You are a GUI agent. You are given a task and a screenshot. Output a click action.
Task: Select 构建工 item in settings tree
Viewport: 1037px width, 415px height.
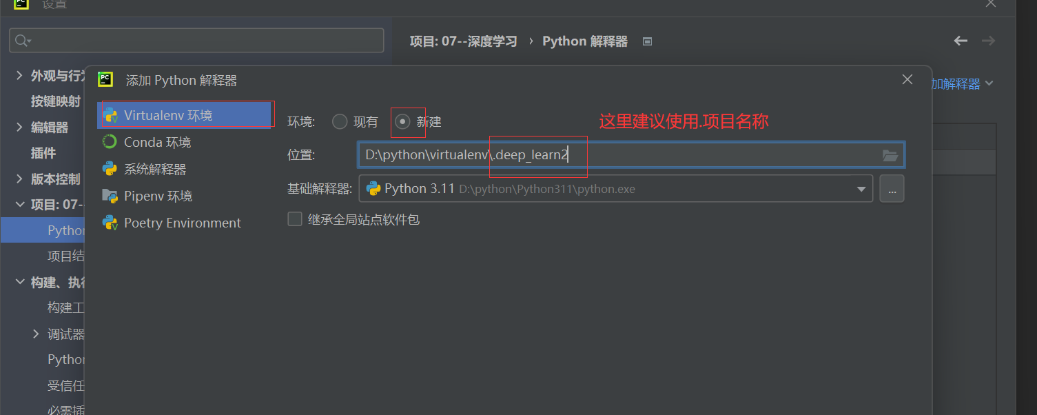tap(65, 307)
